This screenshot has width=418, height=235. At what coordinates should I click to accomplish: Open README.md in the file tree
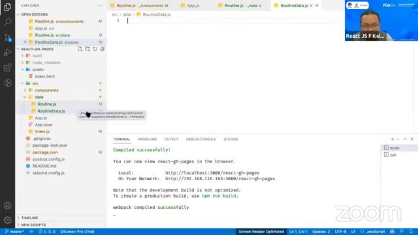[x=44, y=166]
